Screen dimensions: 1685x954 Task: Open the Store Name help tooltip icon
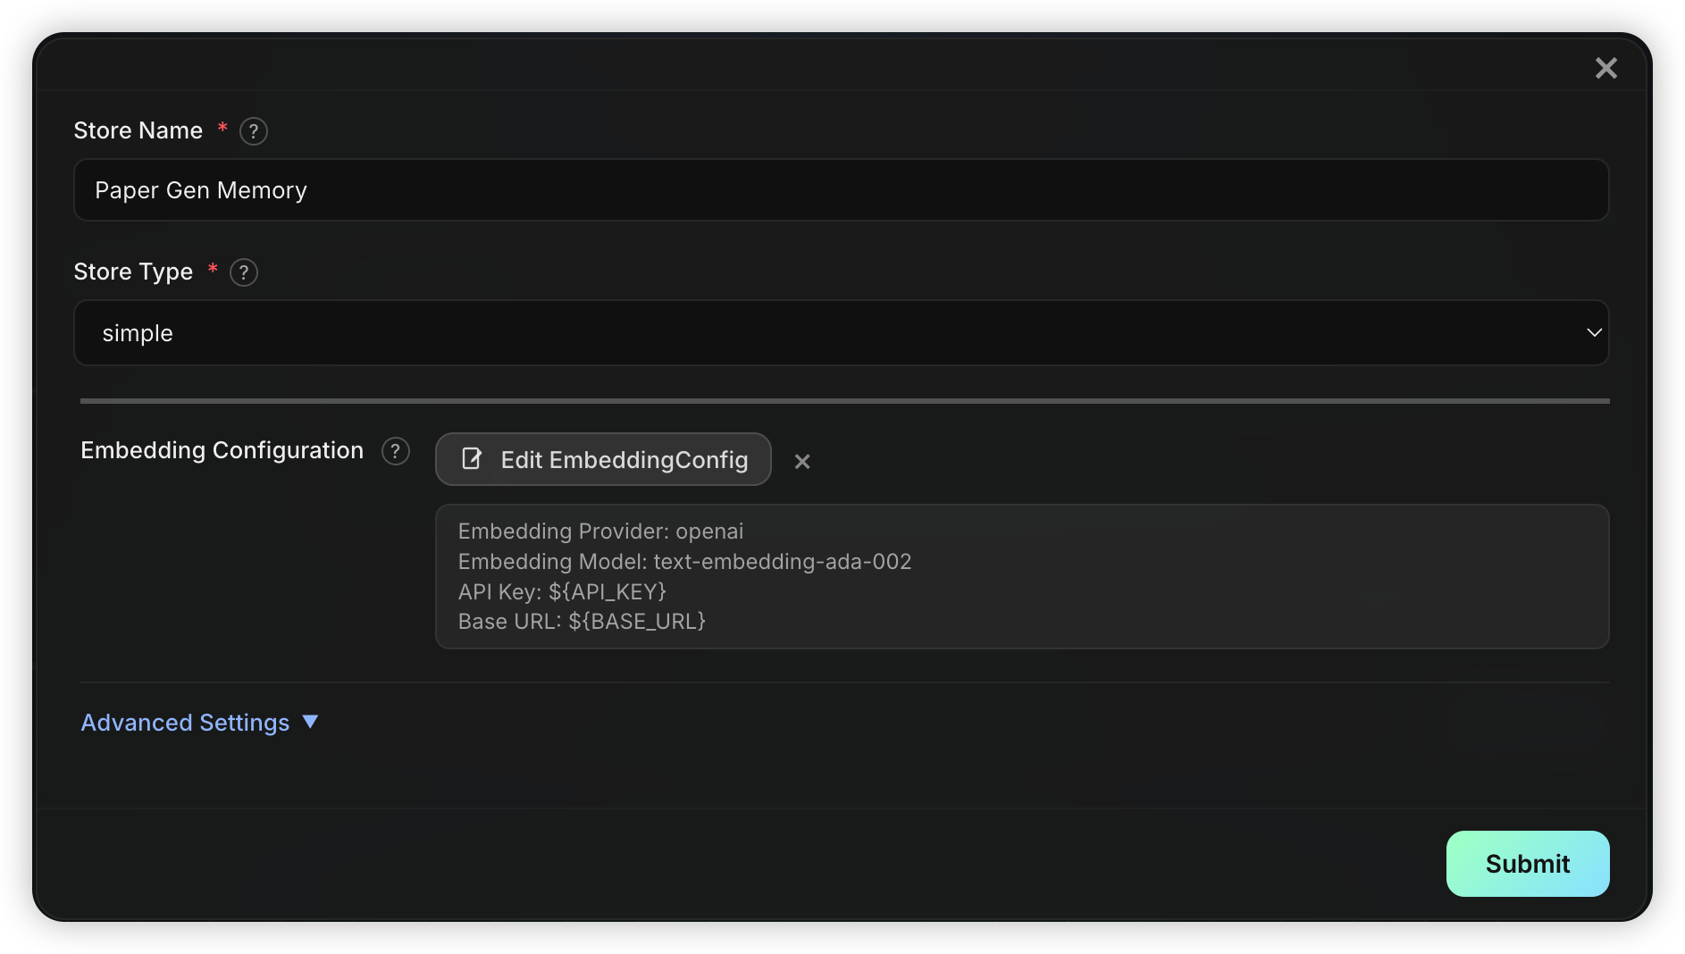click(x=254, y=131)
